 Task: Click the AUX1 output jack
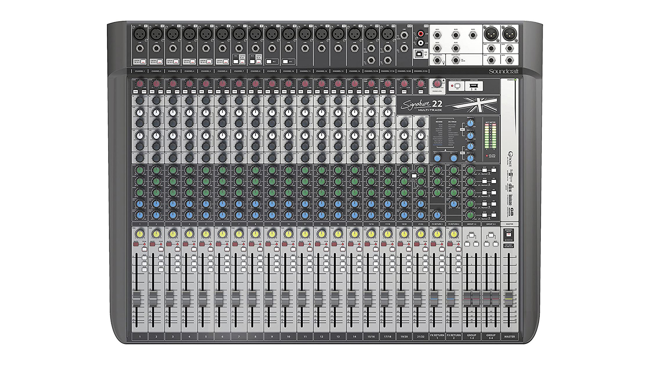pyautogui.click(x=437, y=35)
